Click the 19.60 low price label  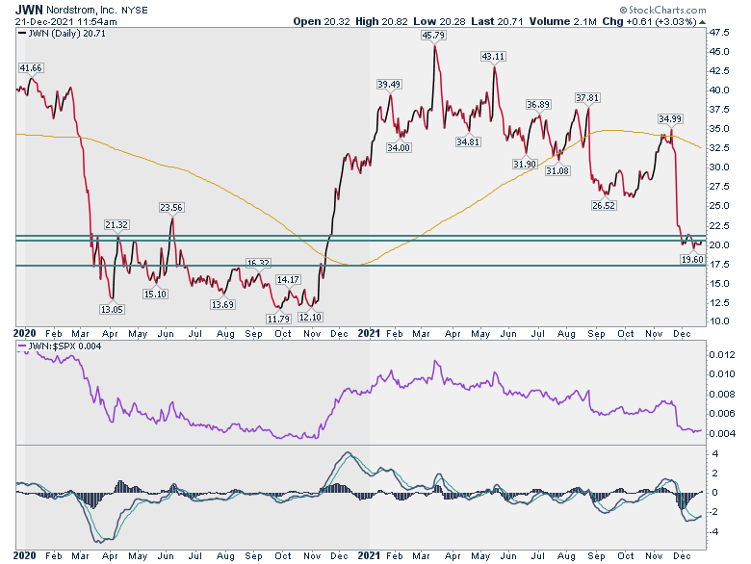(x=692, y=259)
